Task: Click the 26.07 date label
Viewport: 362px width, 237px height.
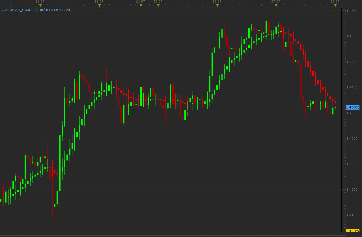Action: (x=217, y=1)
